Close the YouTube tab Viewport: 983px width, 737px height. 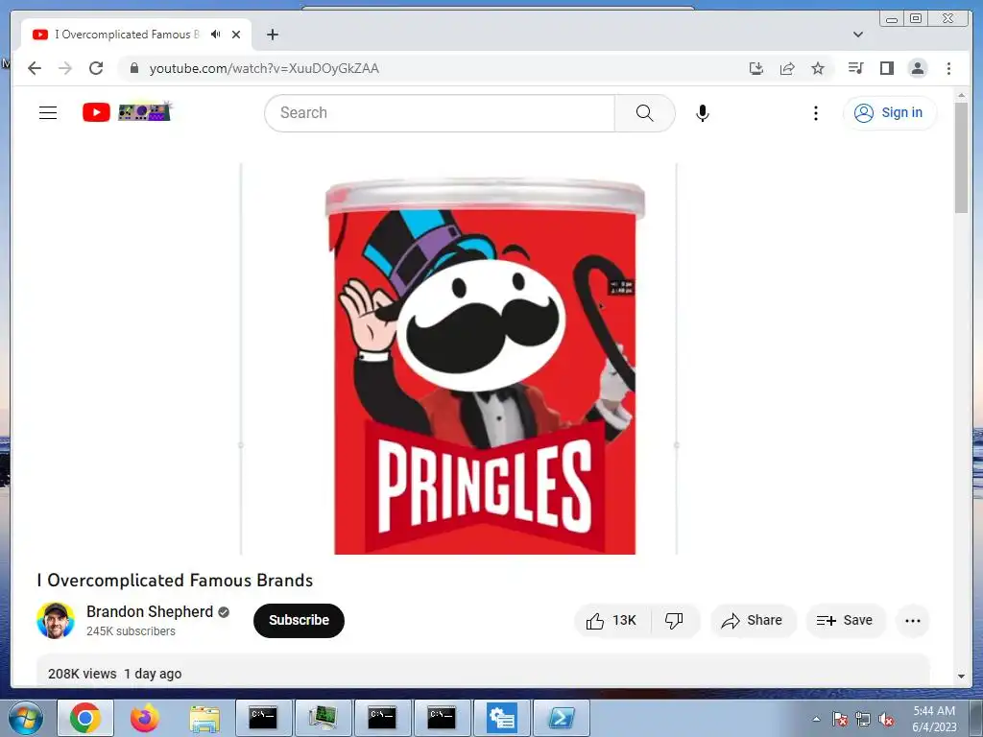[x=236, y=35]
